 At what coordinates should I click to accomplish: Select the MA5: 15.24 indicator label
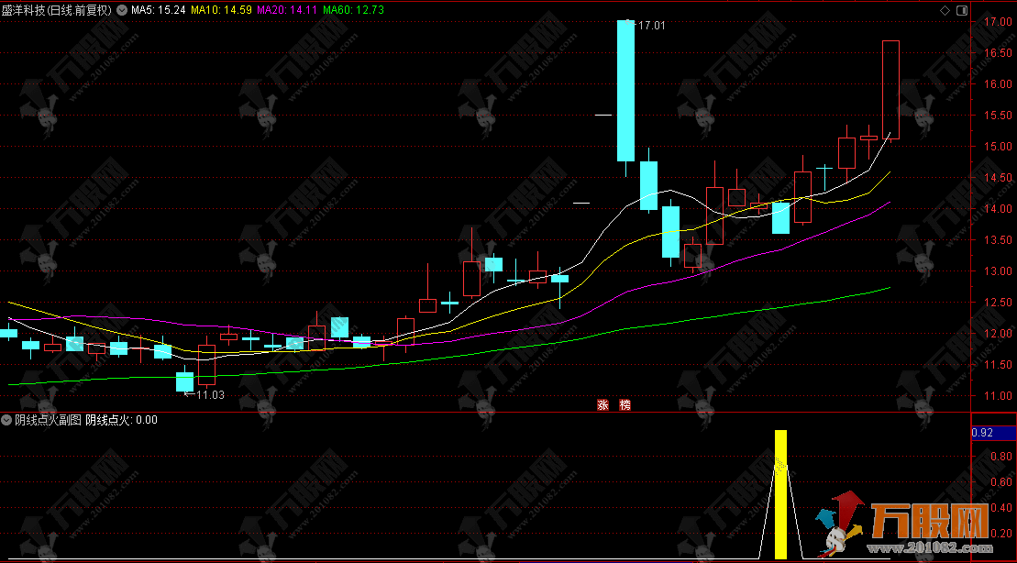point(159,10)
